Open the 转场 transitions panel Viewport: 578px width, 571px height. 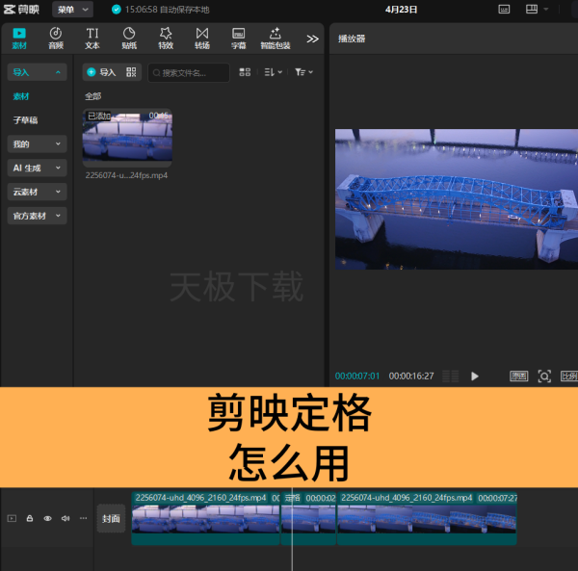[x=202, y=39]
